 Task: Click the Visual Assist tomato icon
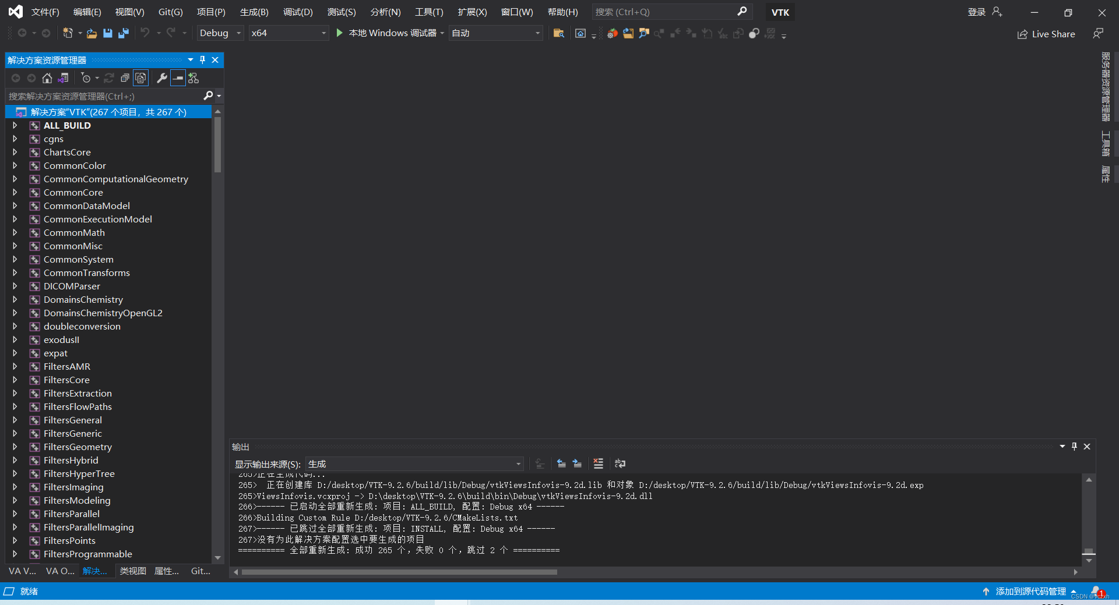(x=612, y=33)
